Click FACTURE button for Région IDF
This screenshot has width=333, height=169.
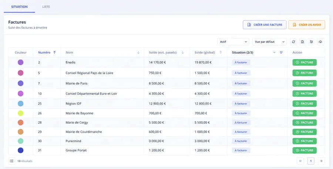[x=305, y=104]
